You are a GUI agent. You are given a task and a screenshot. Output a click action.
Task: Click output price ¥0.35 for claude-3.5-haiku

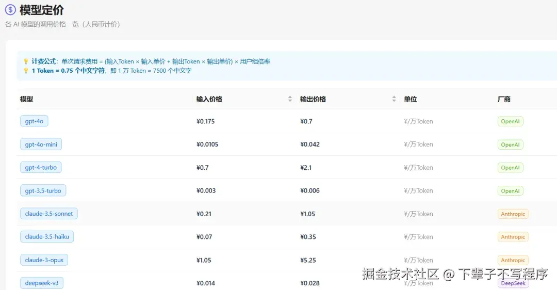pyautogui.click(x=308, y=237)
